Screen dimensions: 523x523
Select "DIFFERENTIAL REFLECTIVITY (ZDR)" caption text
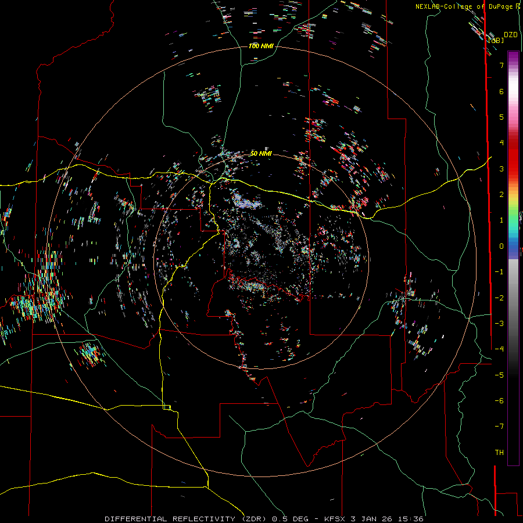point(185,519)
